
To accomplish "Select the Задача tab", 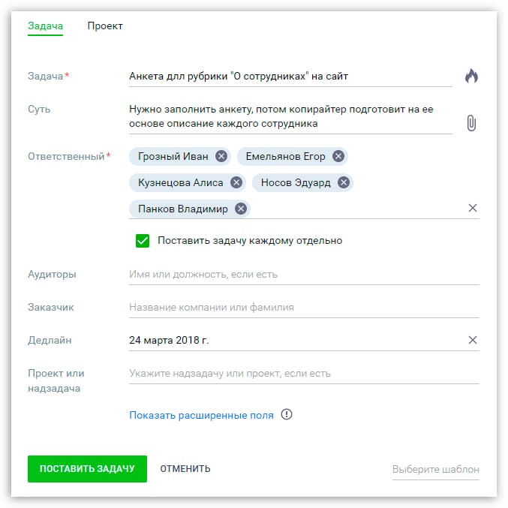I will pyautogui.click(x=45, y=26).
